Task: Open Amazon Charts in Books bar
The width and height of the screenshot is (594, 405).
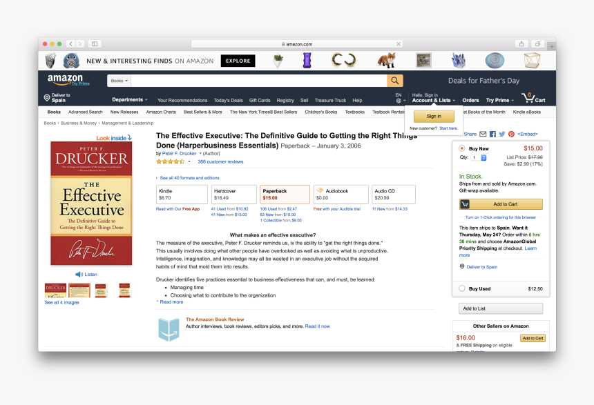Action: click(x=161, y=112)
